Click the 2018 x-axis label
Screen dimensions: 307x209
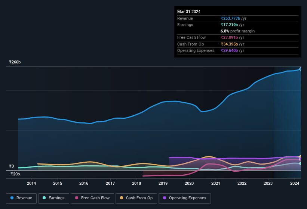136,183
